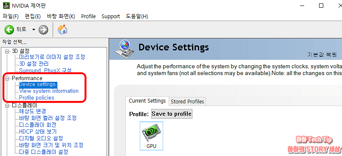The height and width of the screenshot is (156, 342).
Task: Click the NVIDIA title bar app icon
Action: (6, 6)
